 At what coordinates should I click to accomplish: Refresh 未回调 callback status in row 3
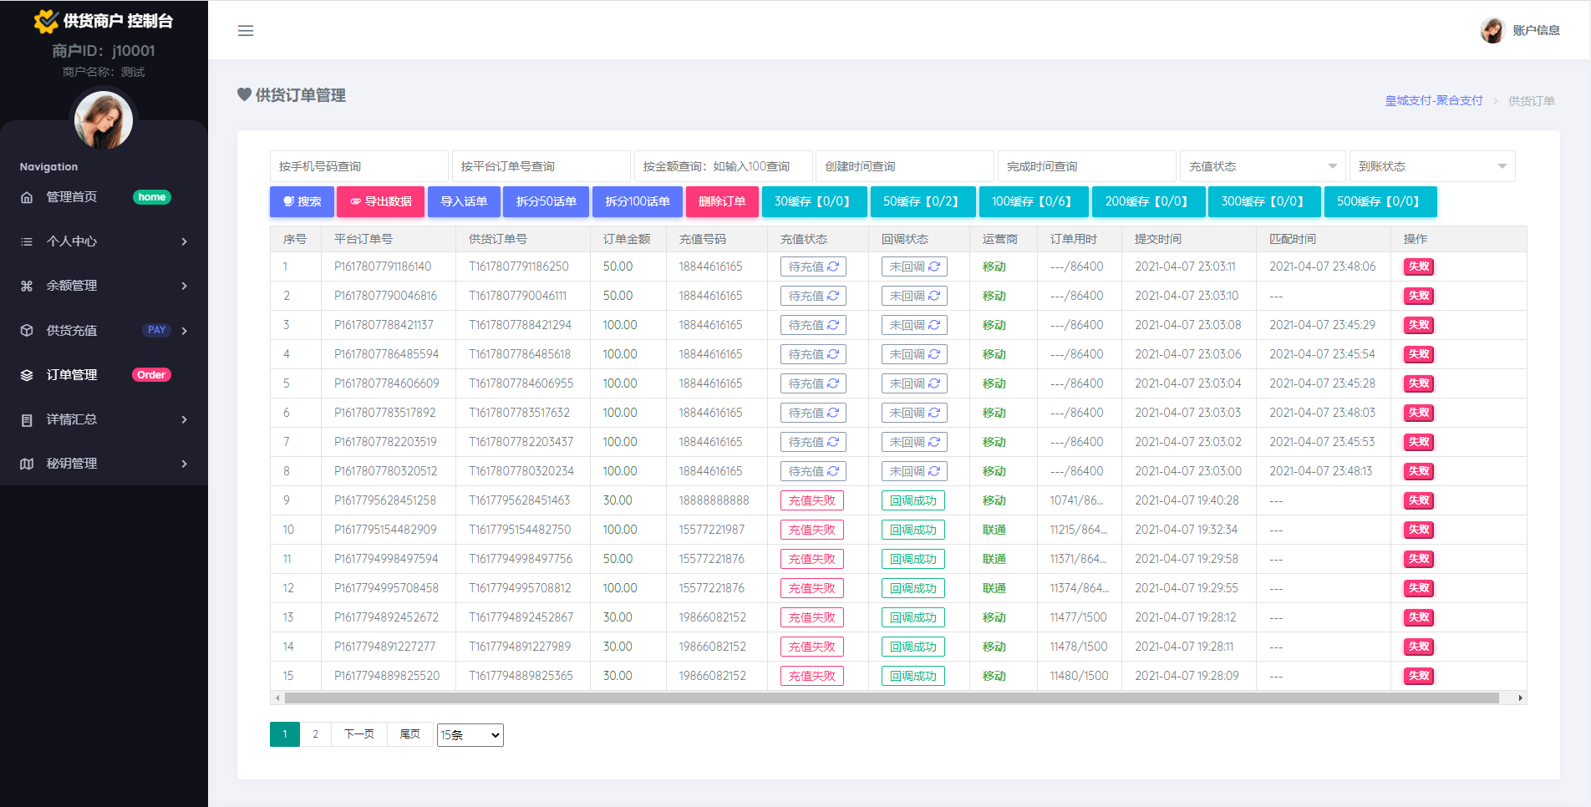[x=934, y=325]
